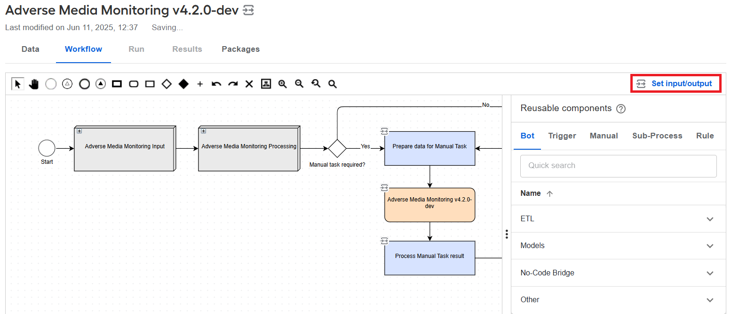
Task: Add the thick-bordered rectangle task shape
Action: pos(117,84)
